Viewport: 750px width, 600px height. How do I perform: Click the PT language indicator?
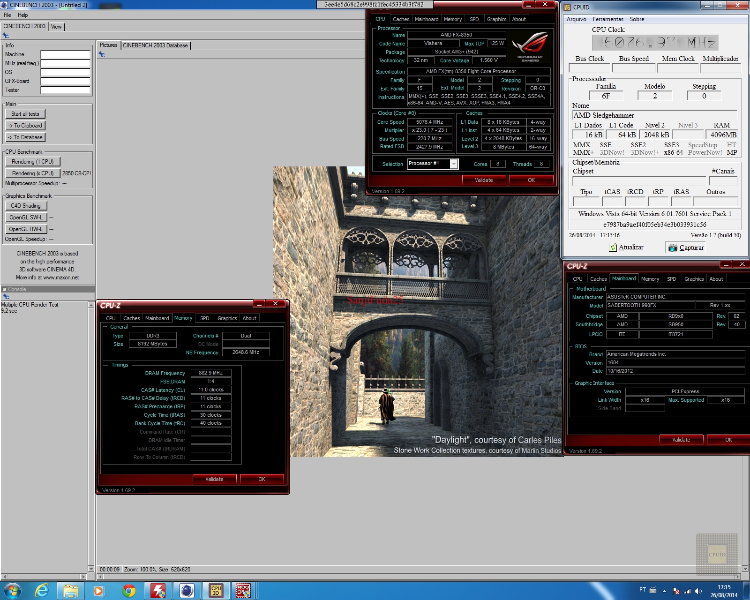[642, 590]
